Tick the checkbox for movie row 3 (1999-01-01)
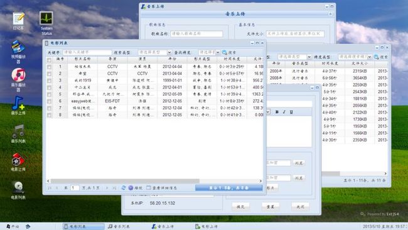This screenshot has width=408, height=230. click(49, 80)
